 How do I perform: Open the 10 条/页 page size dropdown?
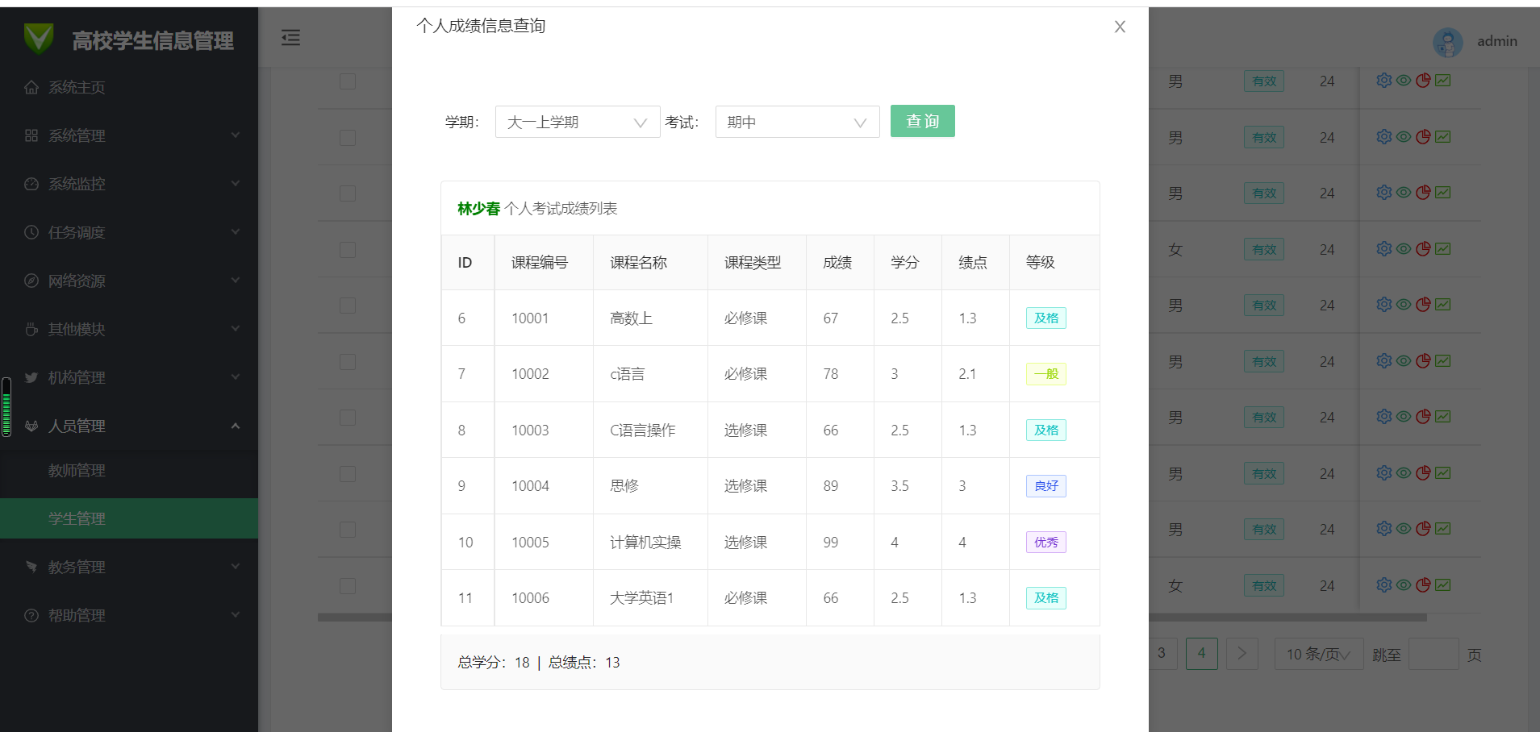point(1319,654)
